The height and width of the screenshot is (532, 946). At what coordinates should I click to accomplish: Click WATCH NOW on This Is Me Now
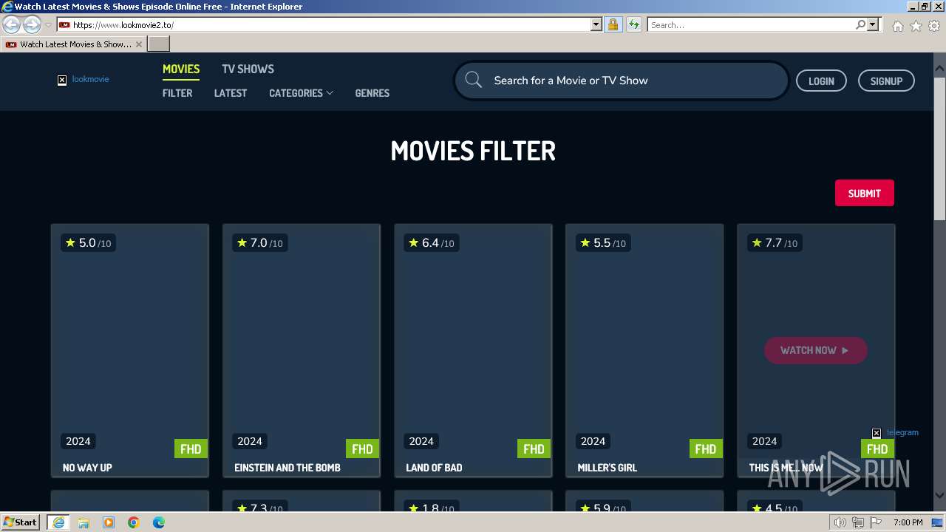(815, 350)
